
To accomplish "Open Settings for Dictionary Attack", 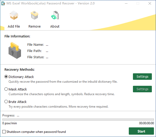I will [142, 76].
